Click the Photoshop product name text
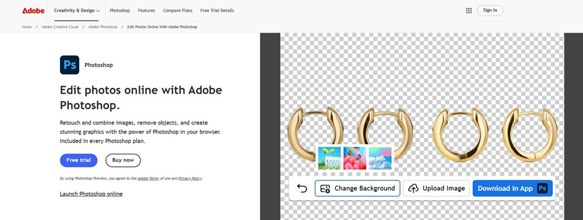The height and width of the screenshot is (220, 583). (99, 65)
